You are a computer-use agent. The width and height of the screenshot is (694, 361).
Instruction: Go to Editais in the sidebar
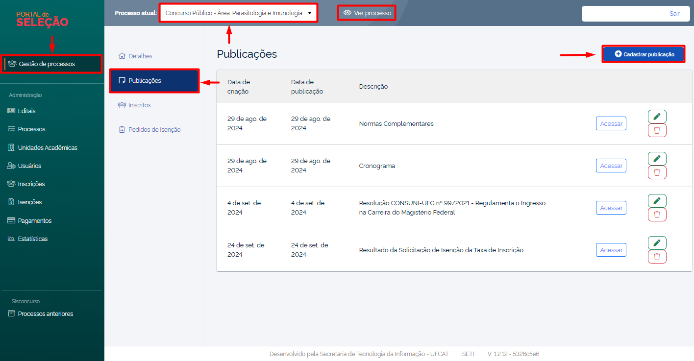point(22,111)
